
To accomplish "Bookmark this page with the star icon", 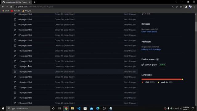I will (181, 7).
